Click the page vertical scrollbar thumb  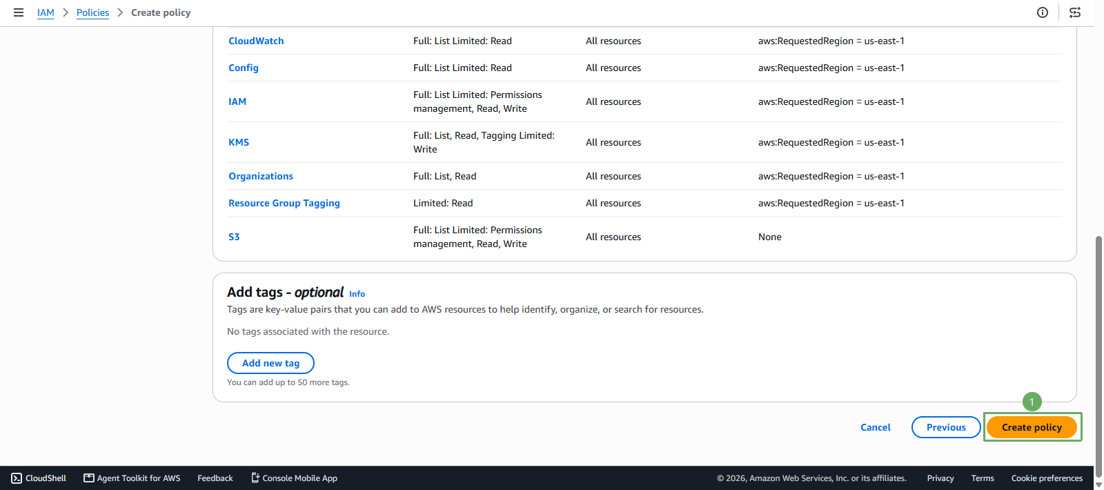[1099, 355]
